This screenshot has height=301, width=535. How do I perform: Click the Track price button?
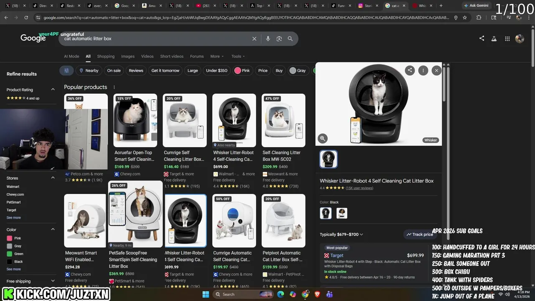click(420, 235)
